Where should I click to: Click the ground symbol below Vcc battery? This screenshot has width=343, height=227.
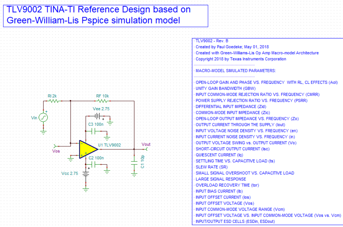coord(86,189)
